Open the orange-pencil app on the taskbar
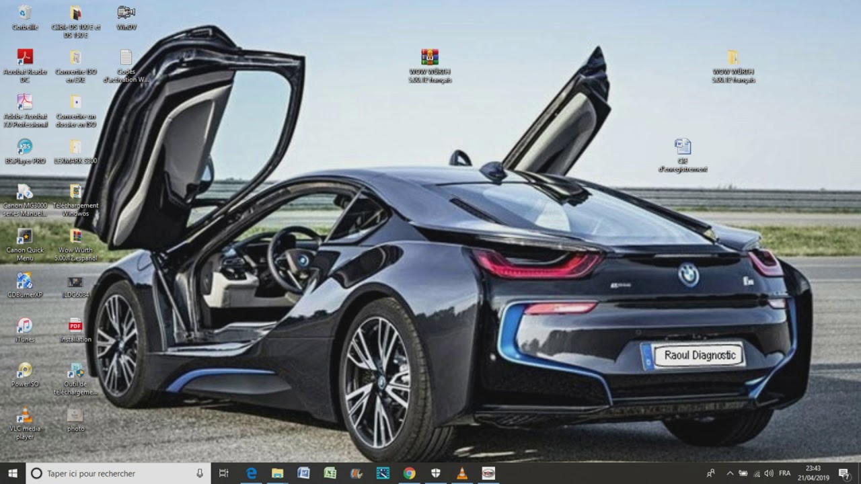 [x=357, y=473]
